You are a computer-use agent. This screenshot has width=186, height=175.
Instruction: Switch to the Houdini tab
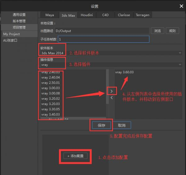point(87,15)
